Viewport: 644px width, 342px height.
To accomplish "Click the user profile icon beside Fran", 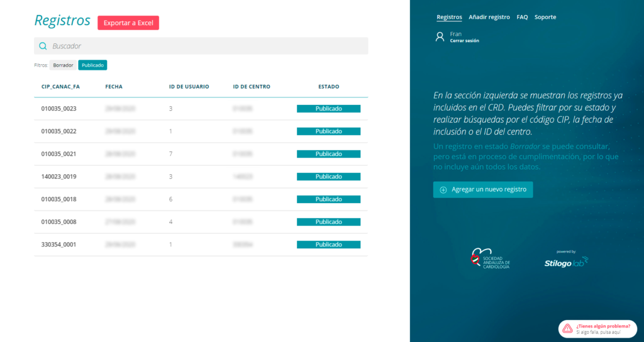I will pyautogui.click(x=440, y=37).
